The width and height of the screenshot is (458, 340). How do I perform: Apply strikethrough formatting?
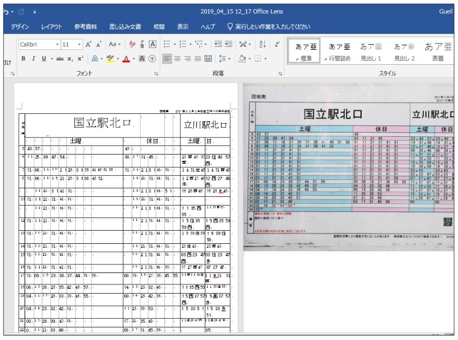pyautogui.click(x=59, y=58)
